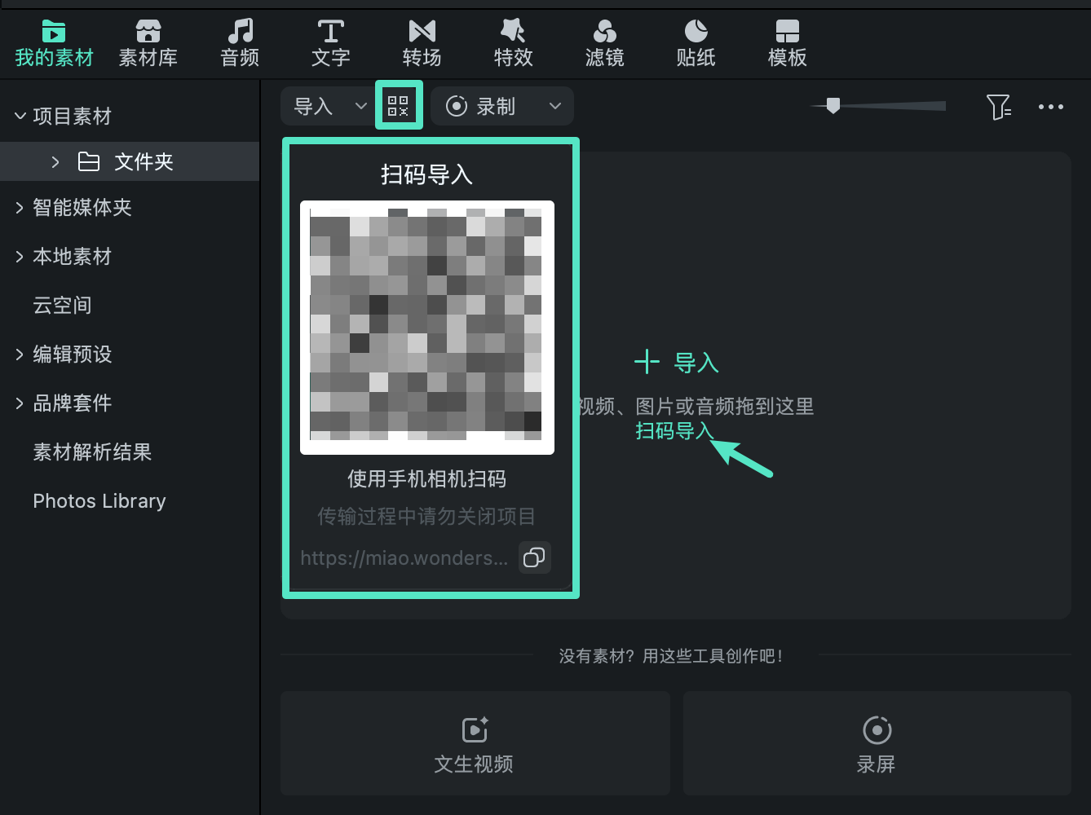Open the 文生视频 text-to-video tool
The image size is (1091, 815).
(475, 743)
